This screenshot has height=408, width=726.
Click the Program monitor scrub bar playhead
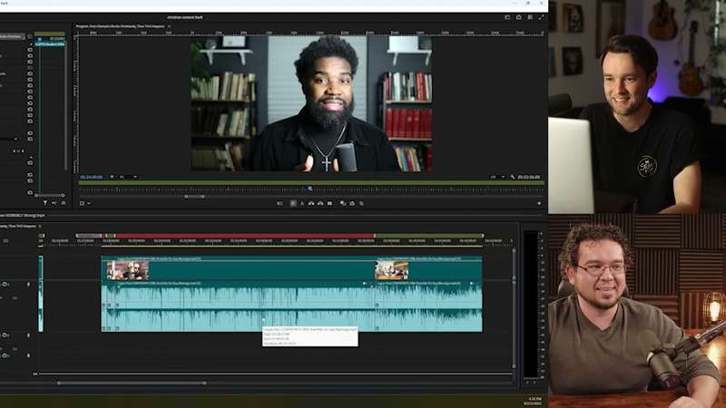click(310, 189)
